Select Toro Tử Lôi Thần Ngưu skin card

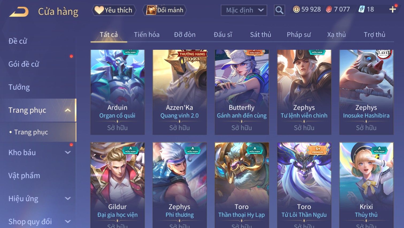point(304,185)
